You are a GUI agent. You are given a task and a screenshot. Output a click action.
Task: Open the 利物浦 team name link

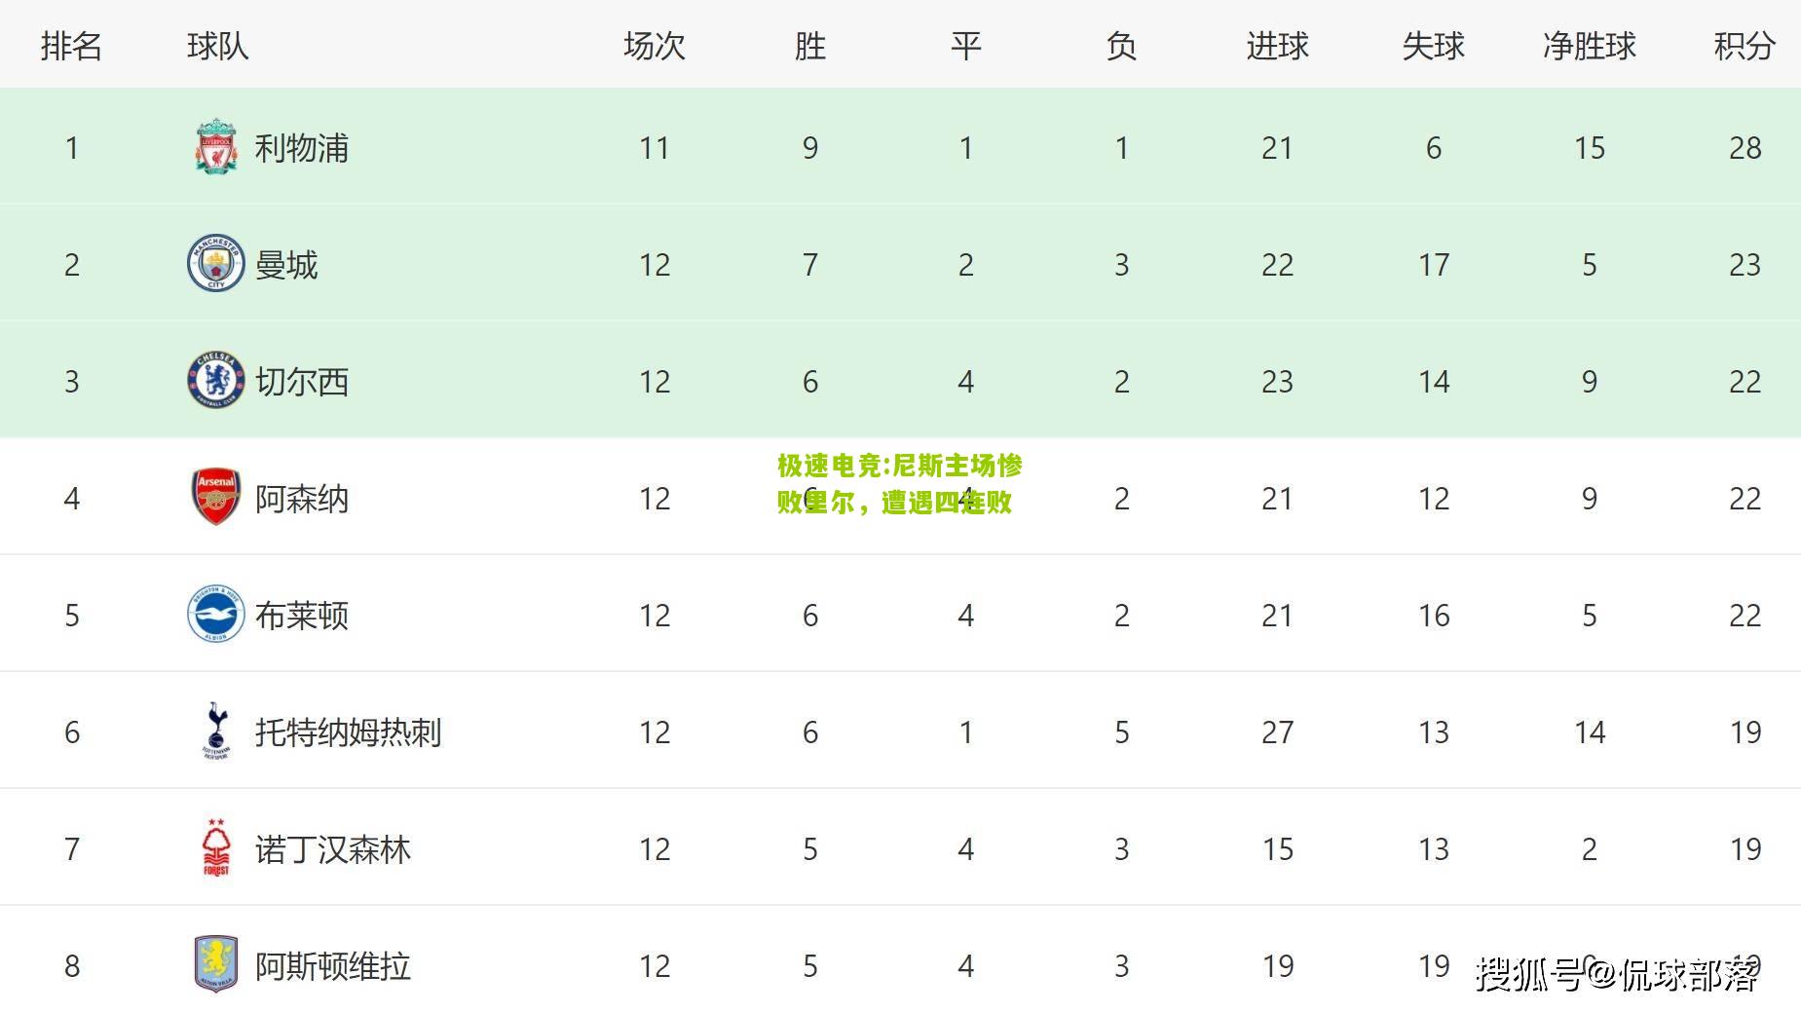coord(302,148)
